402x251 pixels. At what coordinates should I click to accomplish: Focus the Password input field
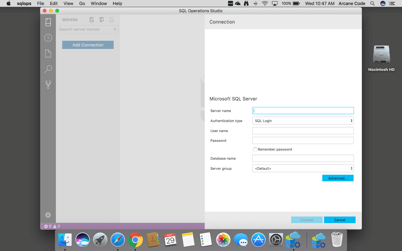coord(303,141)
